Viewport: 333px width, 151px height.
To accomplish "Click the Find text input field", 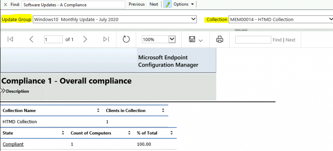I will 73,5.
